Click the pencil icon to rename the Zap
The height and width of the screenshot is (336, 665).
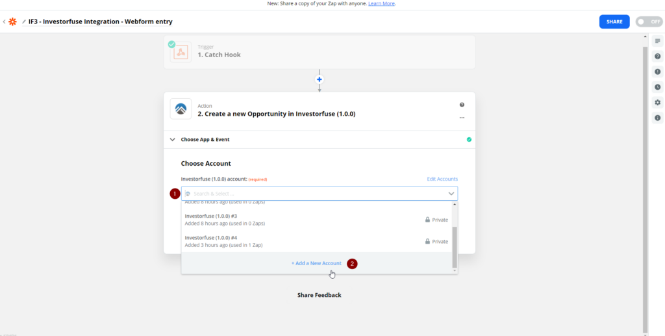click(x=24, y=21)
